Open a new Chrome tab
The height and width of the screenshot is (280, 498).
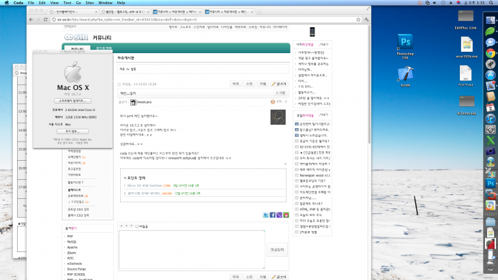[x=259, y=12]
